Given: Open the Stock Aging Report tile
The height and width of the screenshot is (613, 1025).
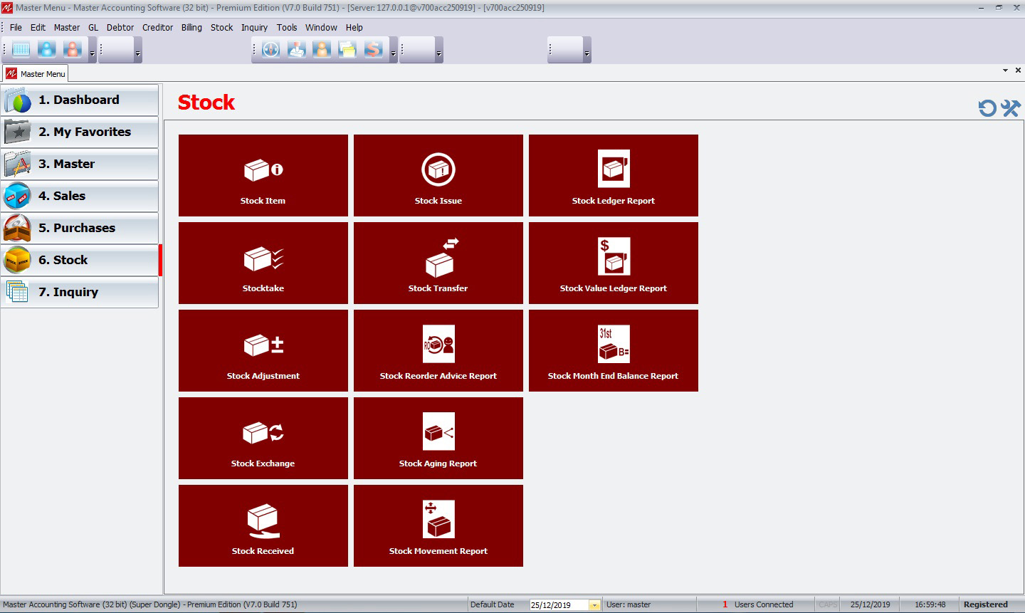Looking at the screenshot, I should 438,438.
